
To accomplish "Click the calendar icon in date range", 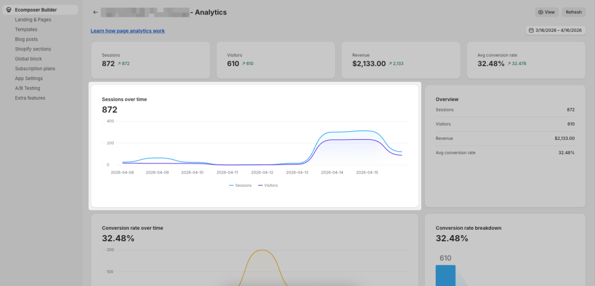I will (531, 31).
